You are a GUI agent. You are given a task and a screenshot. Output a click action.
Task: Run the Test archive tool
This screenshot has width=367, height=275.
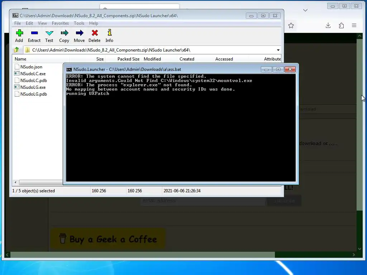[x=49, y=33]
